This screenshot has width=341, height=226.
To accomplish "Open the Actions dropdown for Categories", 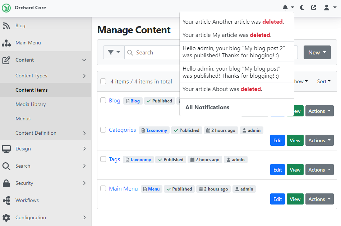I will click(319, 140).
